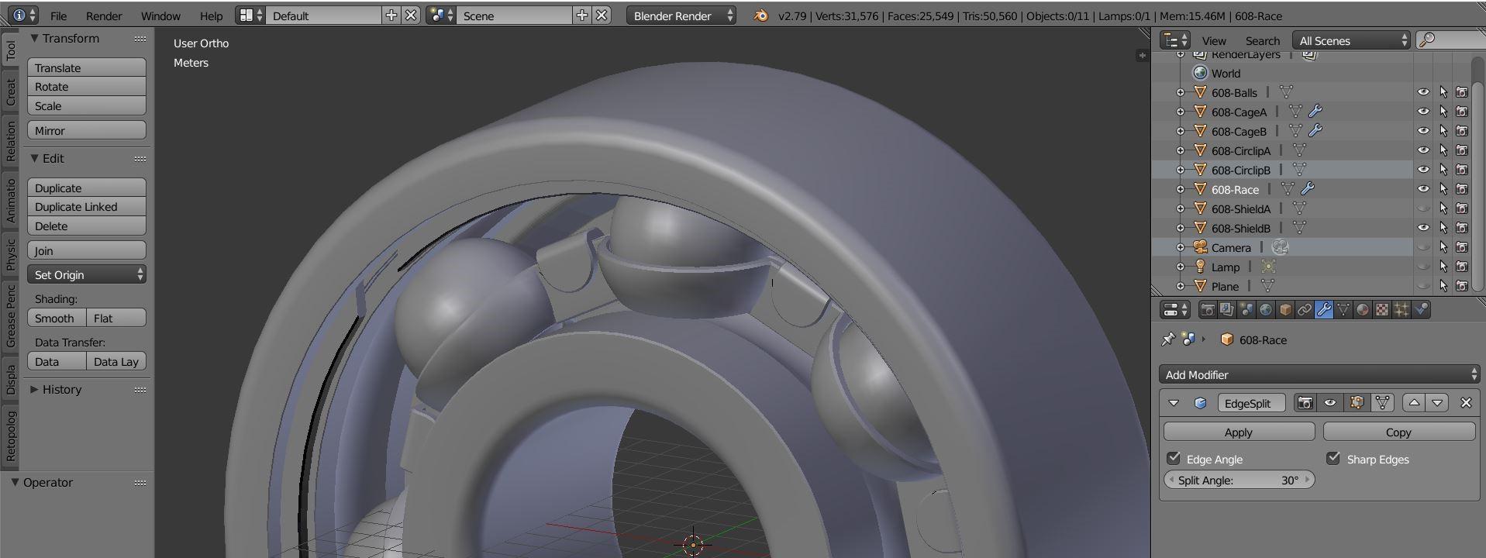
Task: Open the Object properties tab cube icon
Action: click(1284, 310)
